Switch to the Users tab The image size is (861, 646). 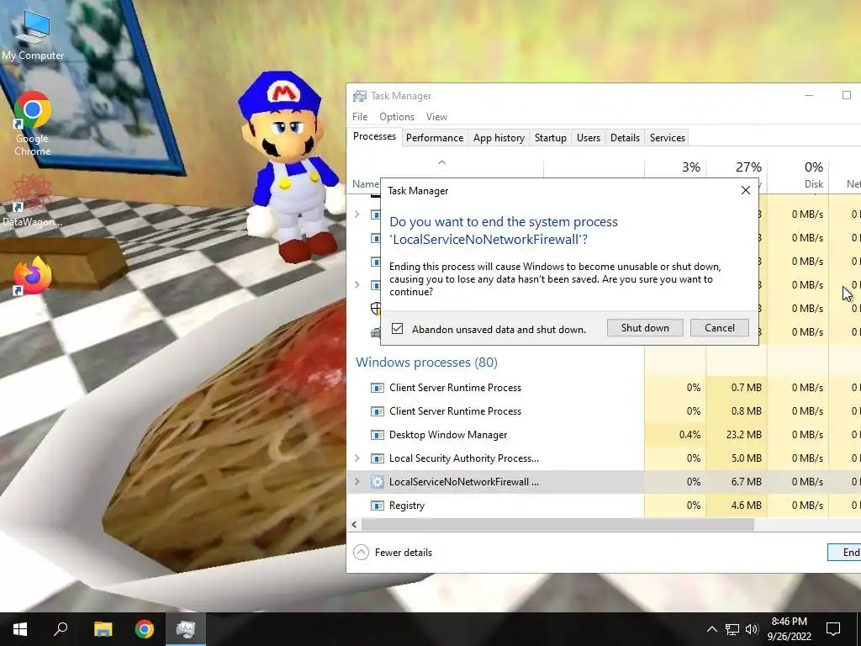pyautogui.click(x=588, y=137)
